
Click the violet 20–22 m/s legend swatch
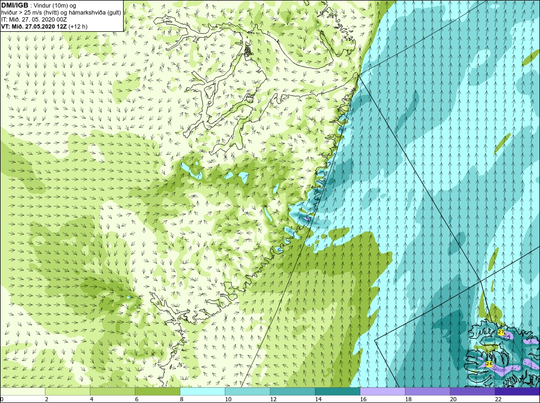pyautogui.click(x=473, y=392)
